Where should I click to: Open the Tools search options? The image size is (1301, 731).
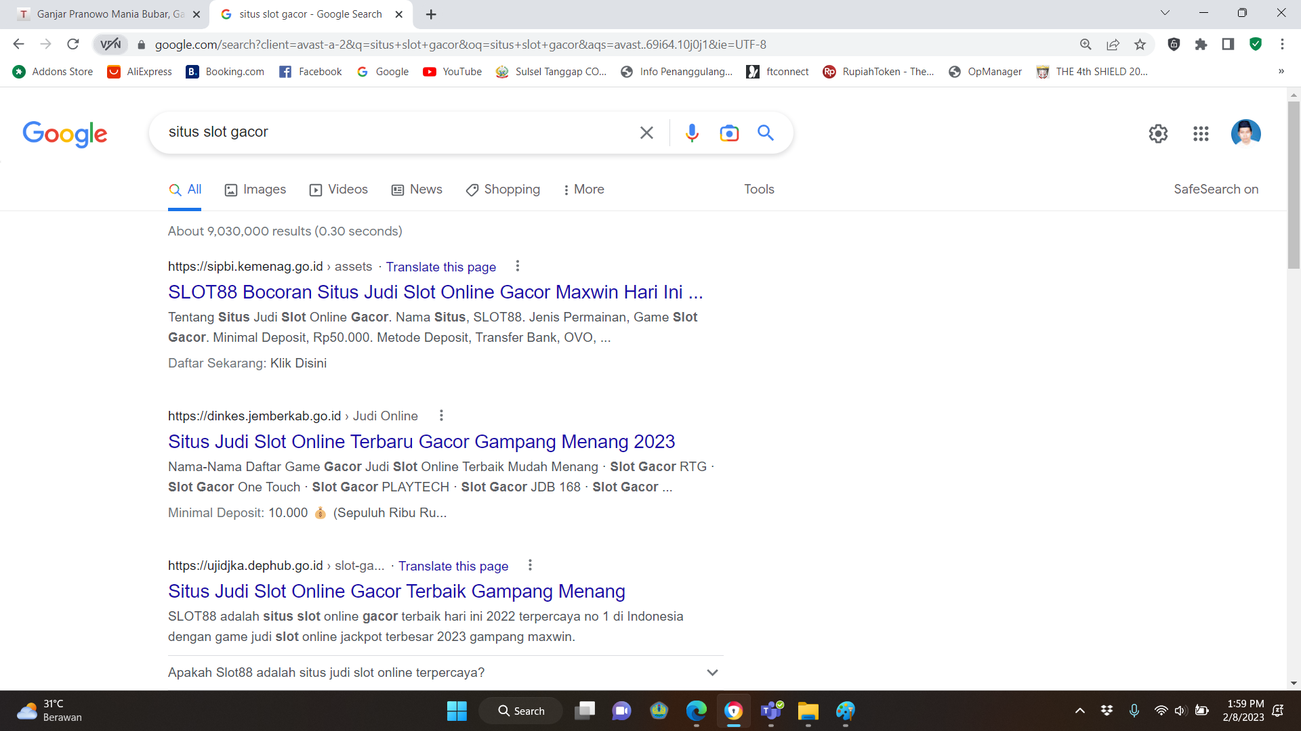759,190
